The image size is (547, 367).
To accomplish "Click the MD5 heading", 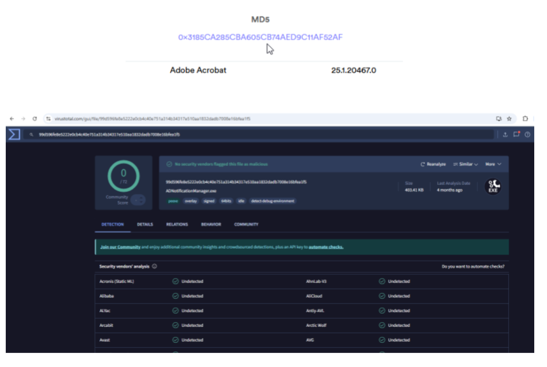I will (x=260, y=20).
